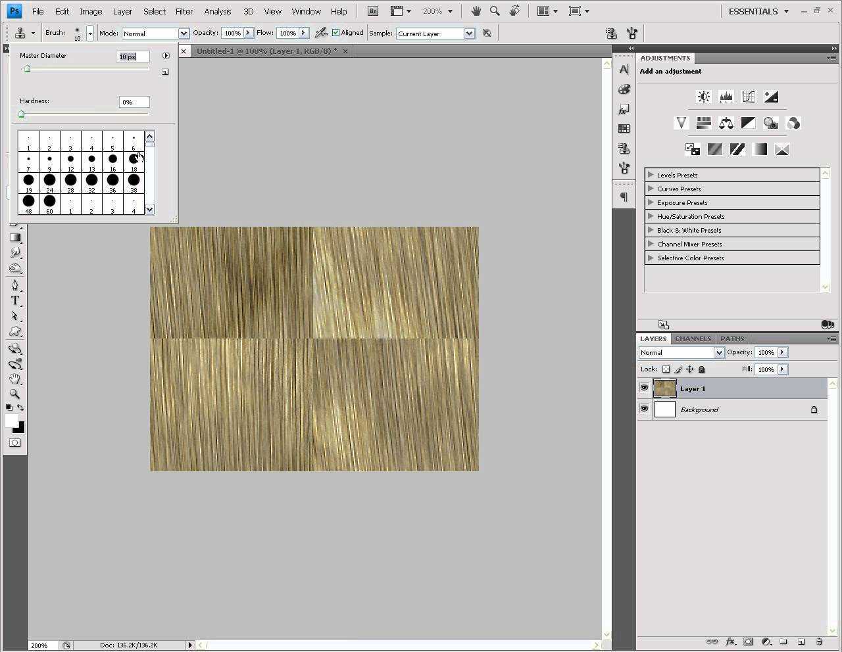Image resolution: width=842 pixels, height=652 pixels.
Task: Click the Exposure adjustment icon
Action: pyautogui.click(x=771, y=97)
